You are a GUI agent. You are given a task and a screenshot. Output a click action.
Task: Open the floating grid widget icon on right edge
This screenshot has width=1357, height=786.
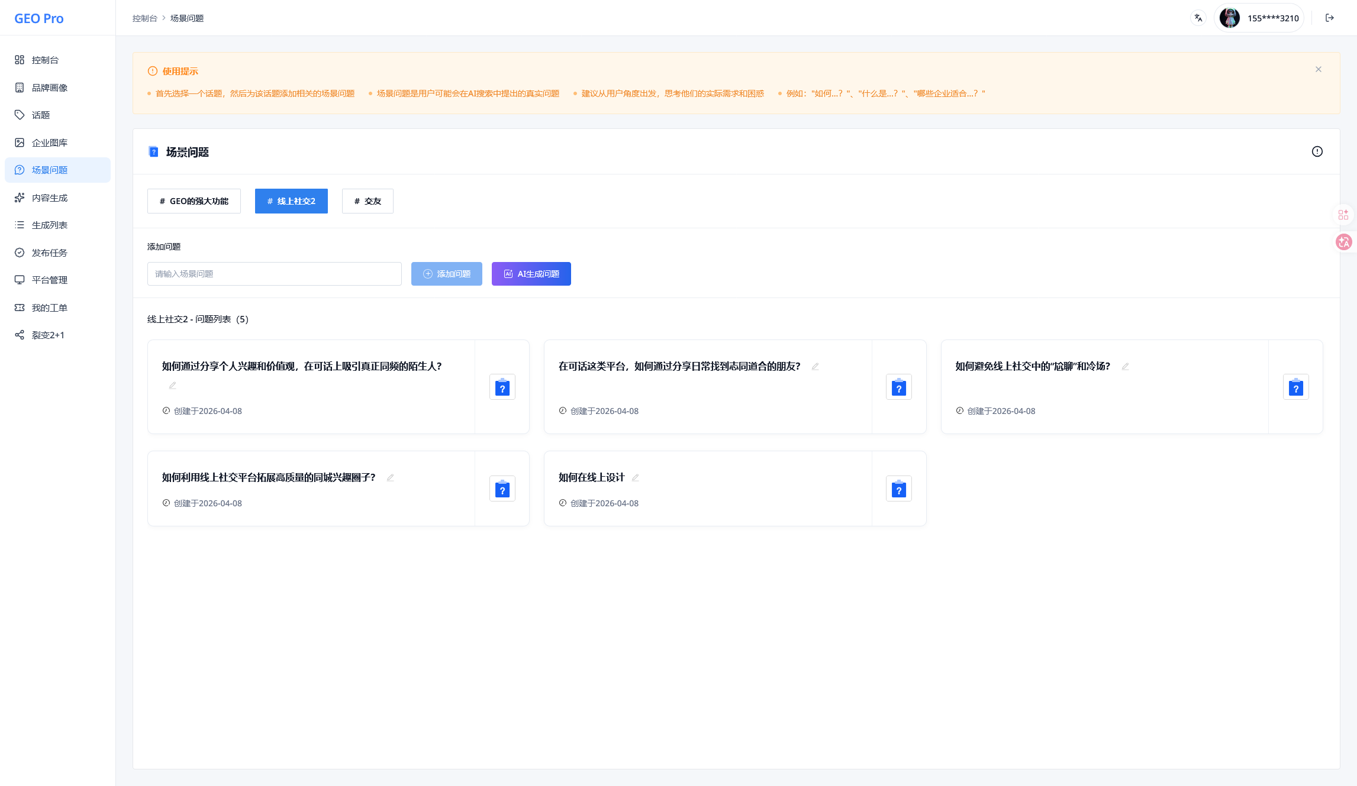coord(1343,214)
